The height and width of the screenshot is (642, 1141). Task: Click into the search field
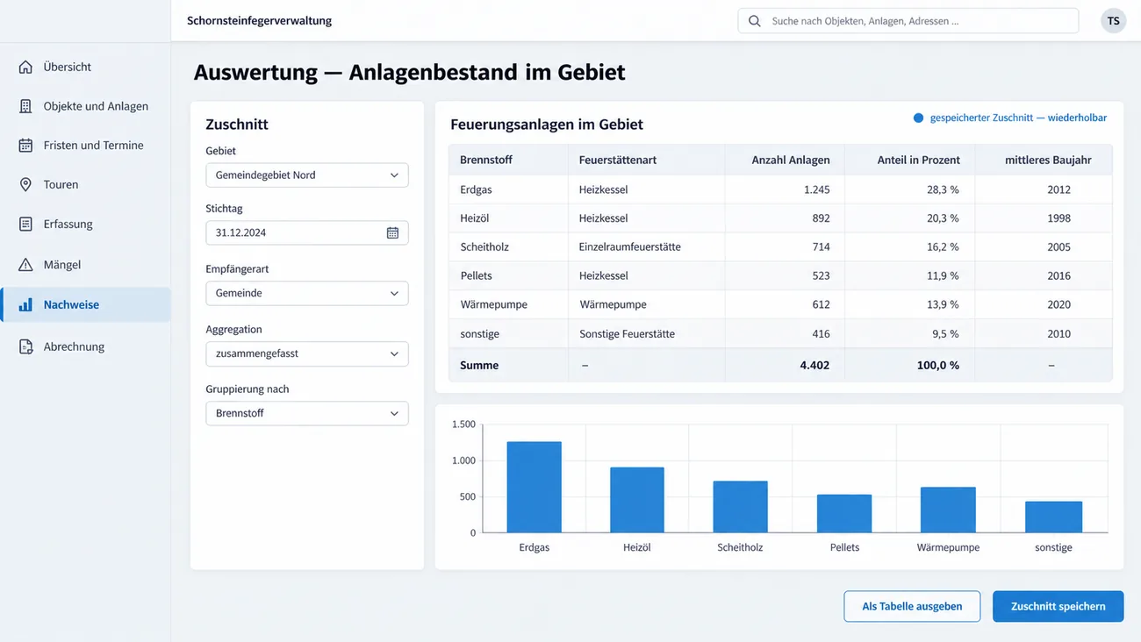tap(908, 21)
